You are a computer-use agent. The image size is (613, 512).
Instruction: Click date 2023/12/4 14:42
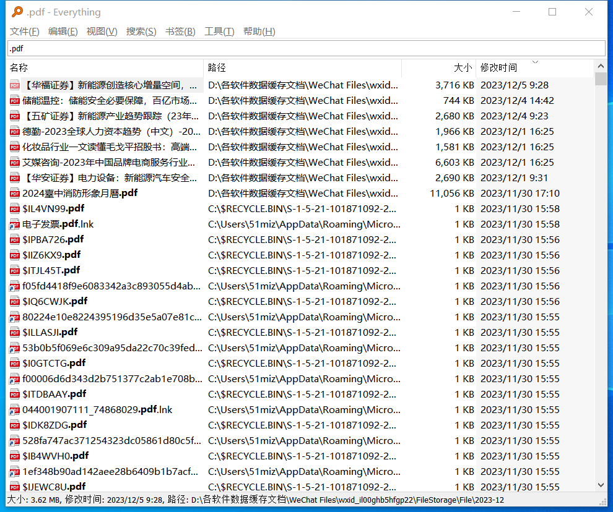[517, 101]
